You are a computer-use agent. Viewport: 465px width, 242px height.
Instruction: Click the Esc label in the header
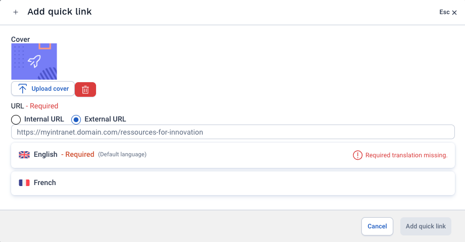[445, 12]
